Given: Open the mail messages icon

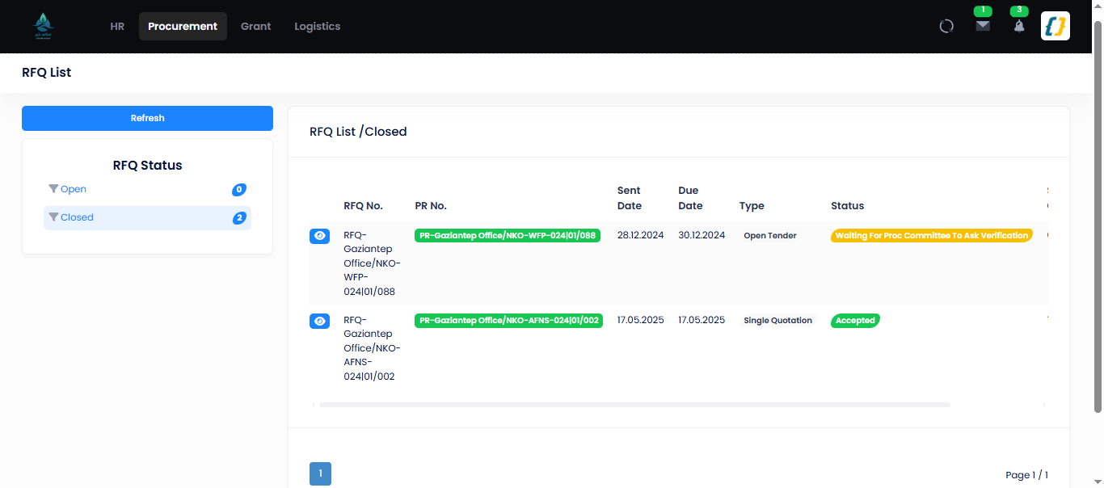Looking at the screenshot, I should pyautogui.click(x=983, y=26).
